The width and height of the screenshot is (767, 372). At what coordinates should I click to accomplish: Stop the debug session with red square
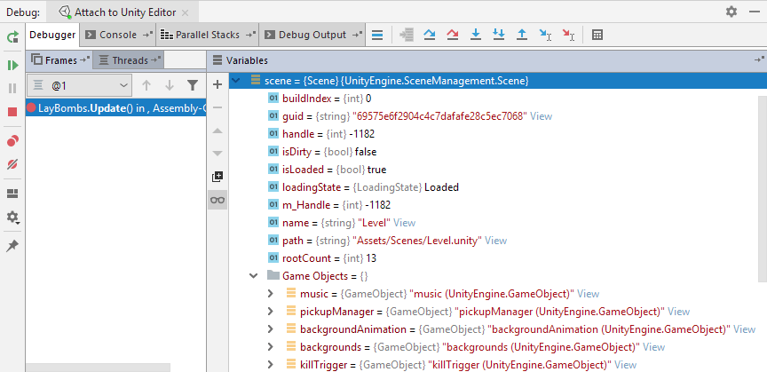(12, 112)
